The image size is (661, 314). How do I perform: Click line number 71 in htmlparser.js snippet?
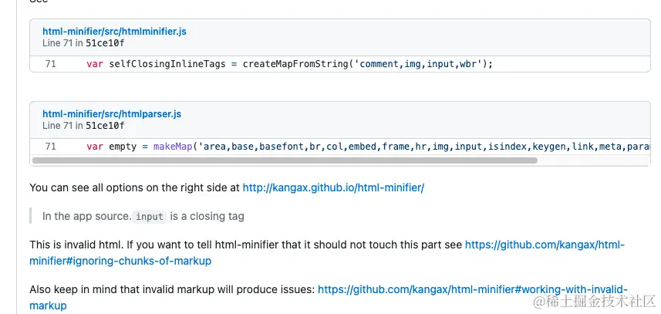click(x=50, y=147)
